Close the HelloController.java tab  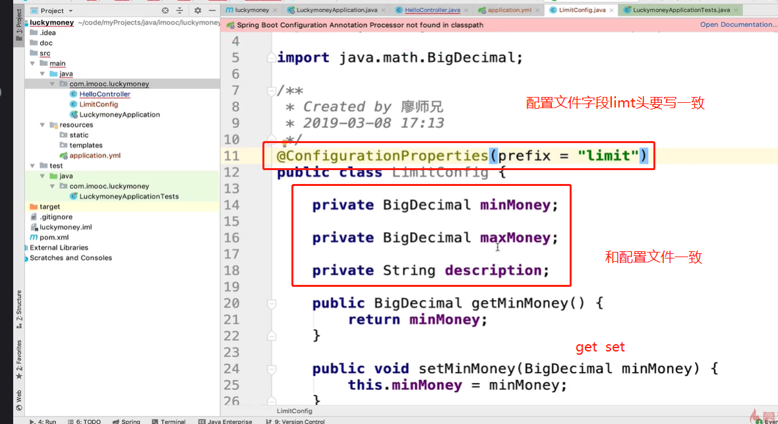click(x=466, y=10)
